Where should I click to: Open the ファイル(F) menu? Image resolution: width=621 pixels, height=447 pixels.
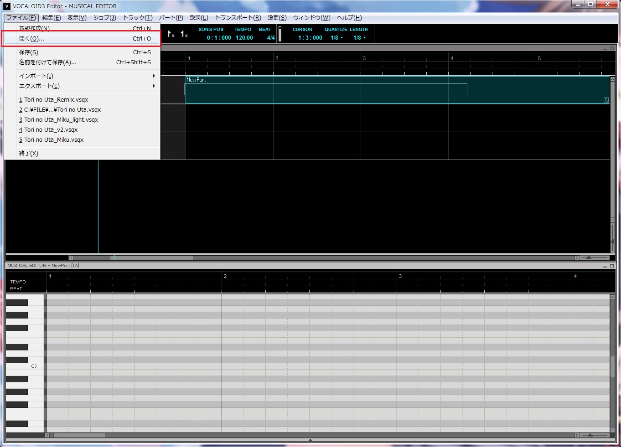(21, 18)
